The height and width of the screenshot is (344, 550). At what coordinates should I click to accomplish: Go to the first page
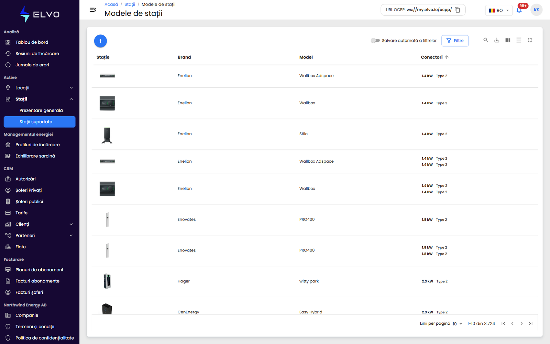coord(503,323)
